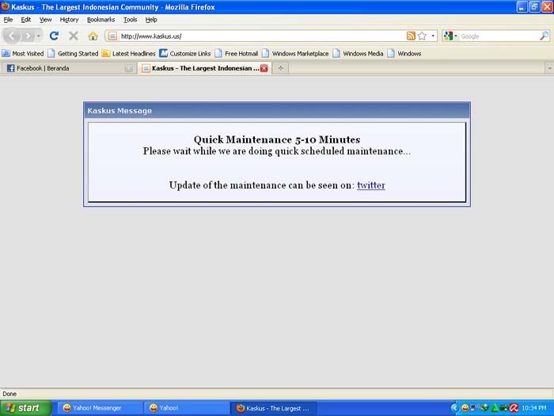Open the search engine selector dropdown
Viewport: 554px width, 416px height.
coord(450,36)
